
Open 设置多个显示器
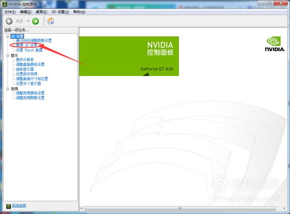click(x=28, y=84)
